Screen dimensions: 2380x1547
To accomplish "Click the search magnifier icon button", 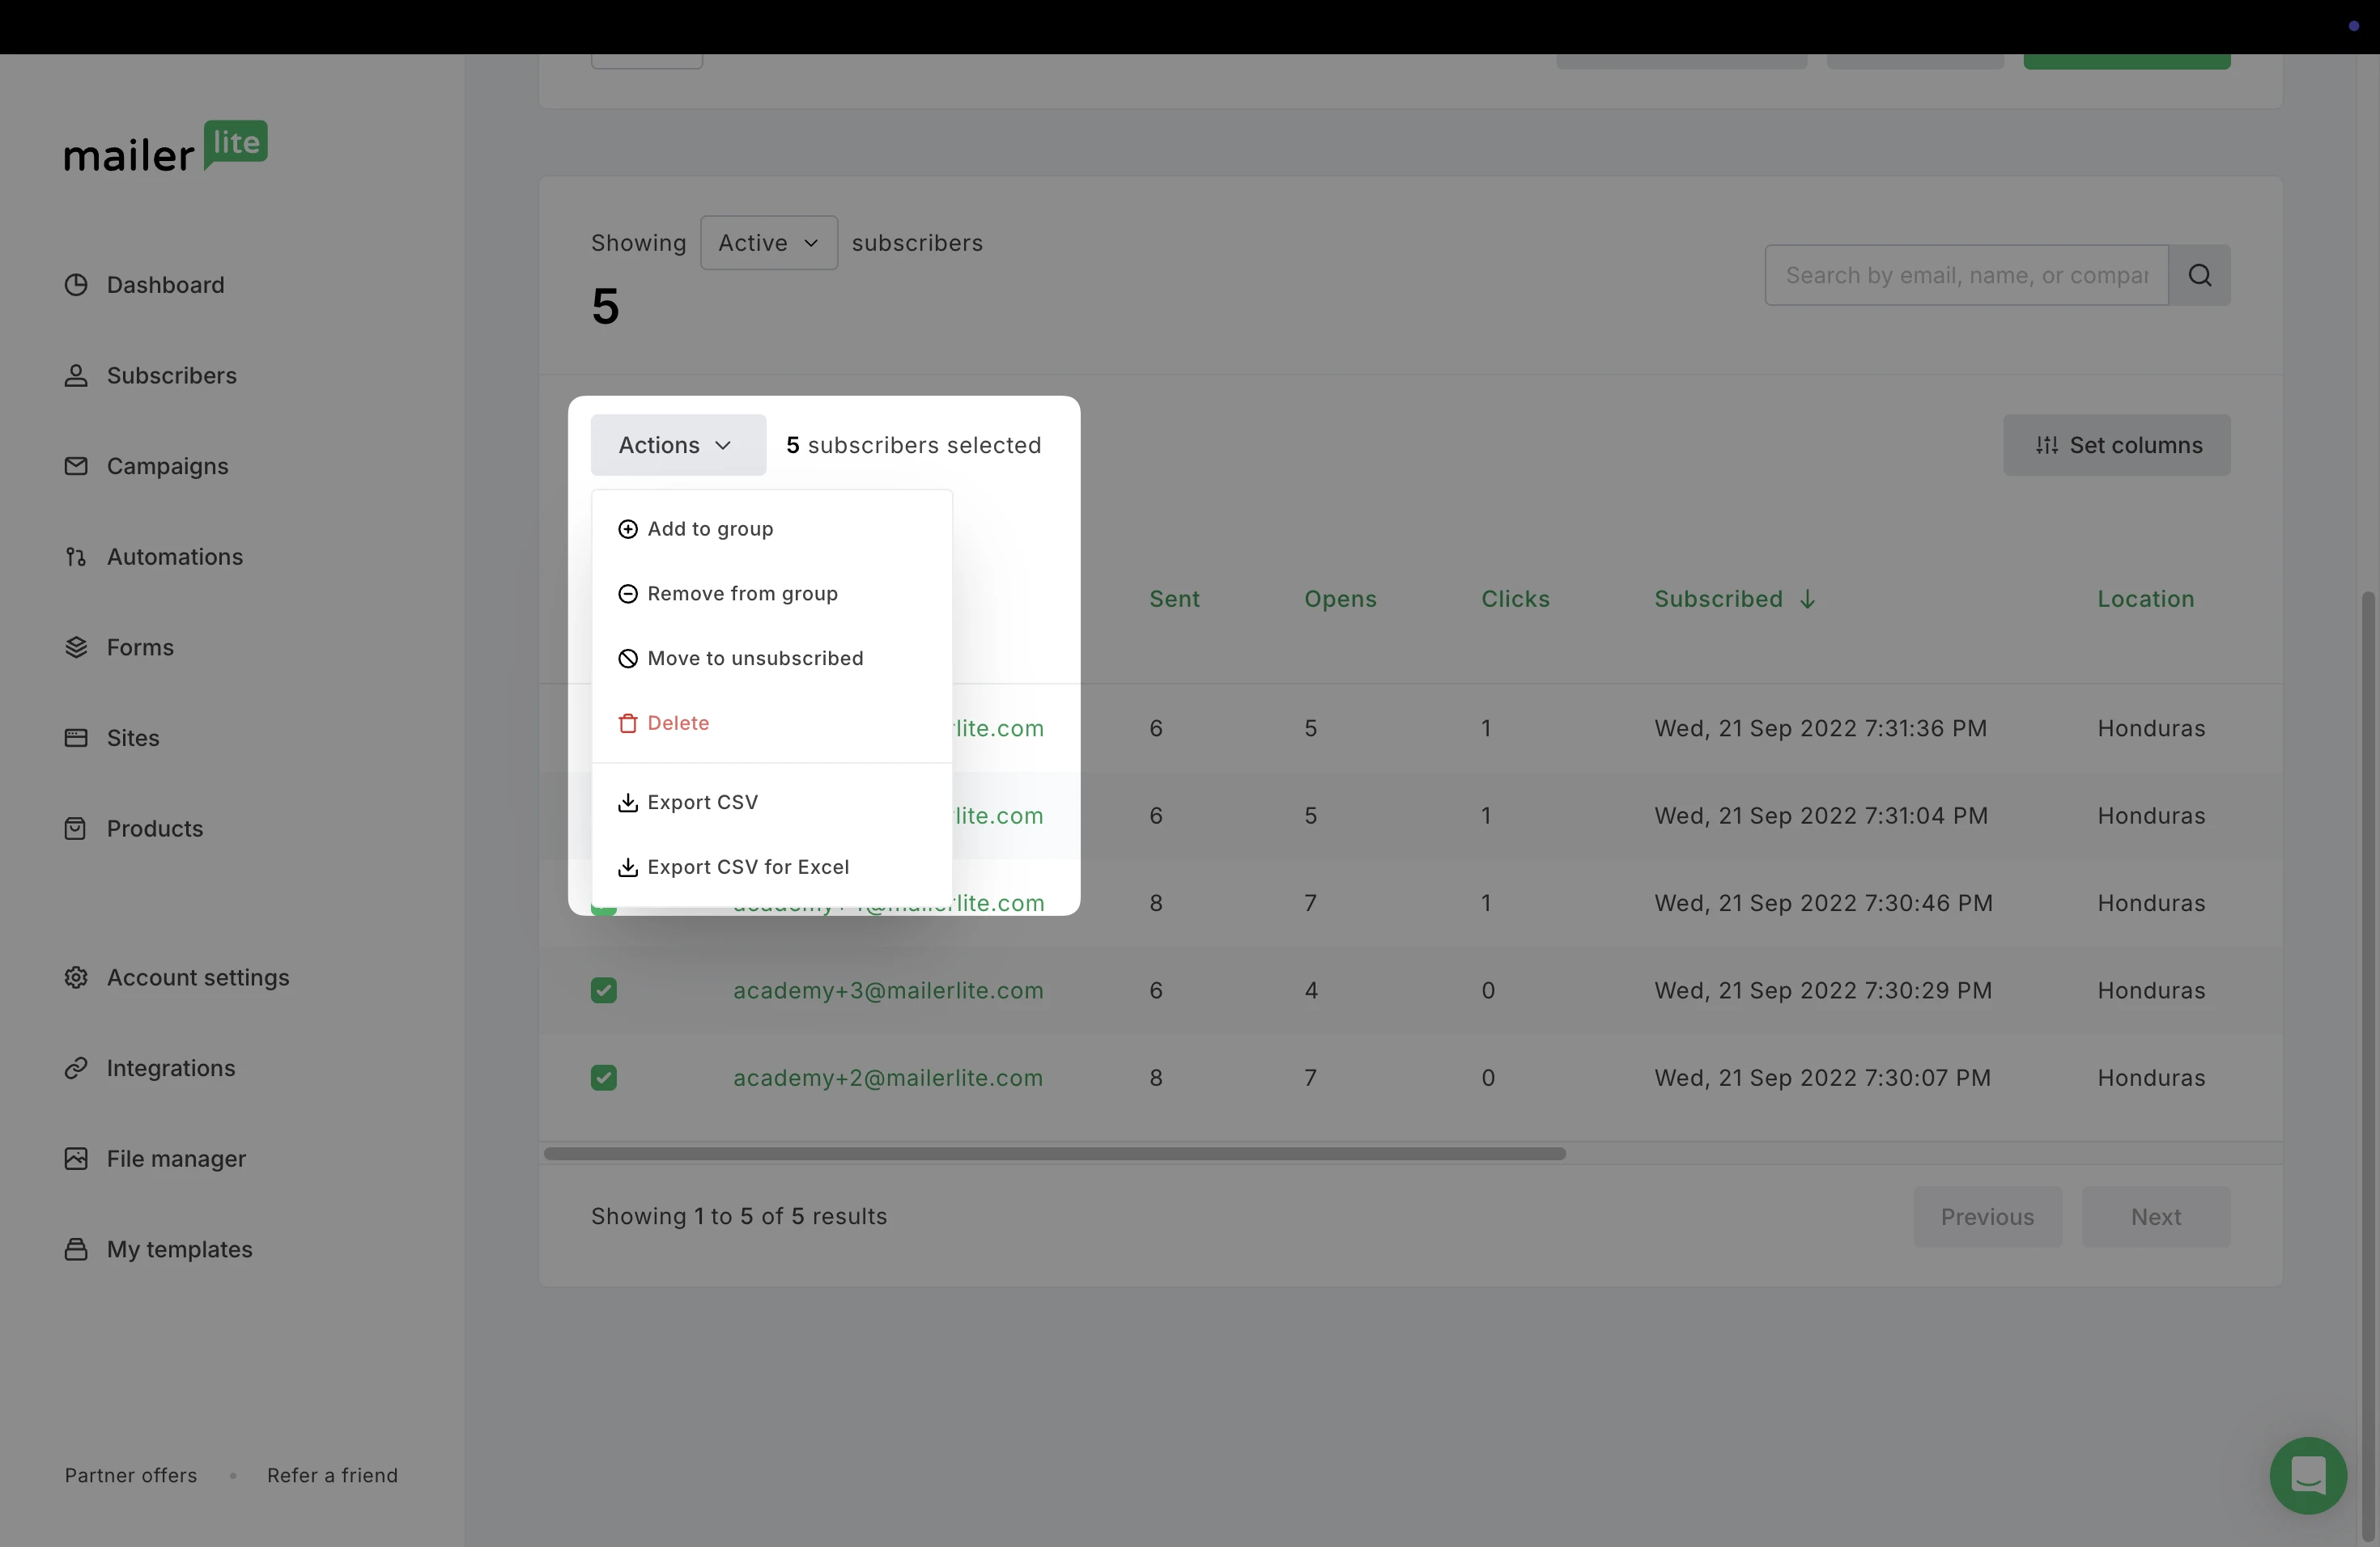I will point(2199,276).
